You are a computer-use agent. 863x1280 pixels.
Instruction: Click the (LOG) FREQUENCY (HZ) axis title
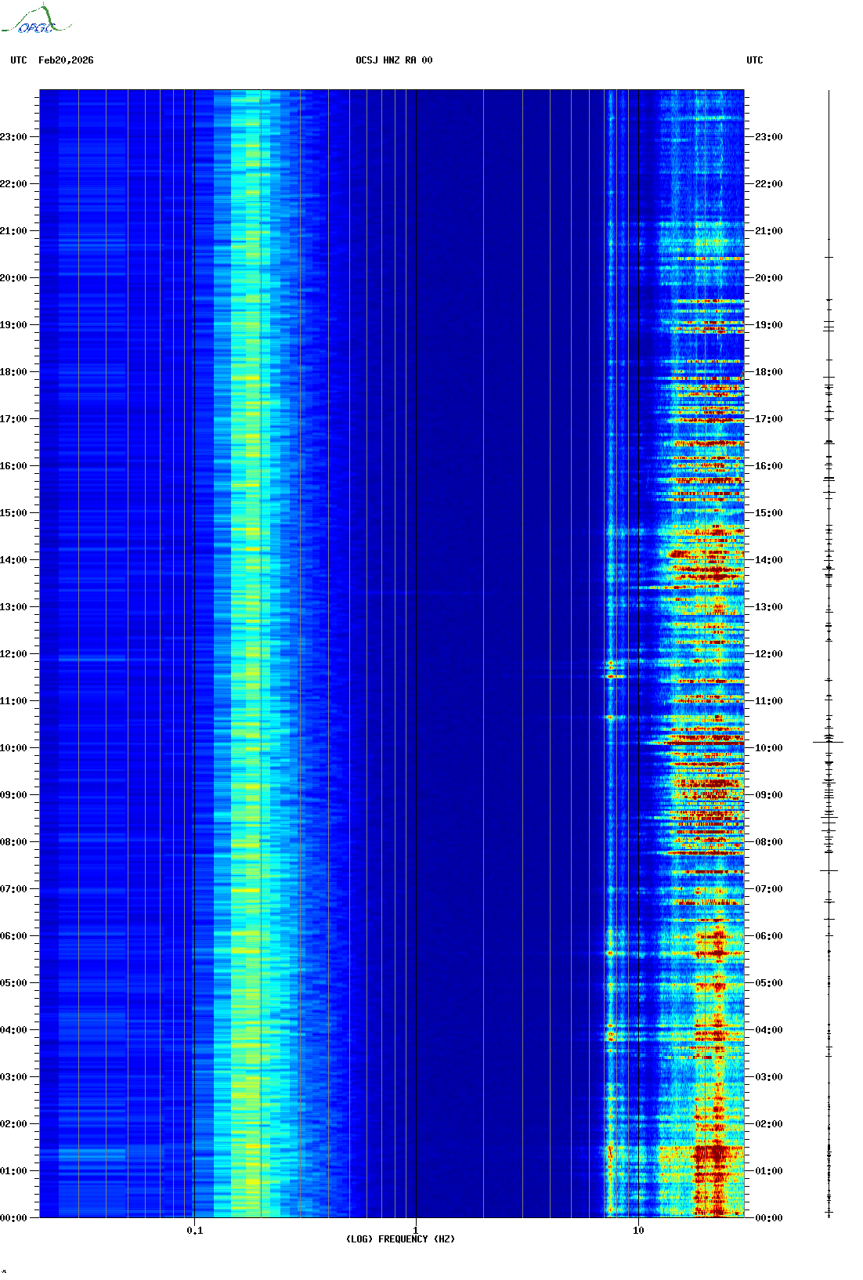(x=400, y=1239)
